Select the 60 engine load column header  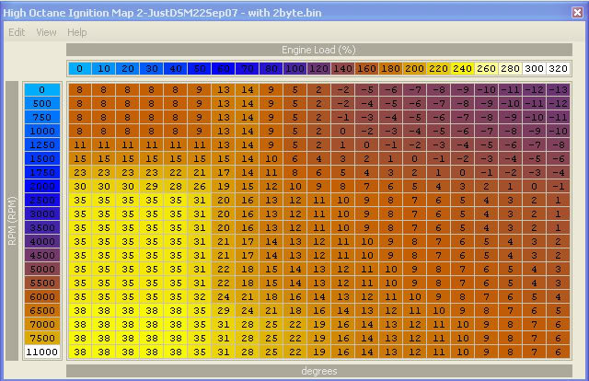(x=223, y=69)
